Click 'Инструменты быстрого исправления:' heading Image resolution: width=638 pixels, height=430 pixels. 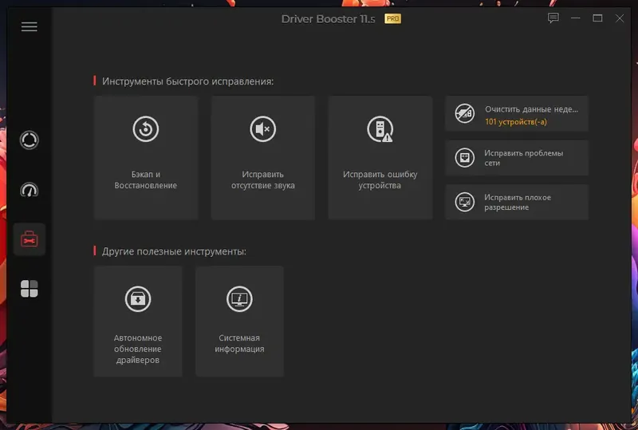187,81
